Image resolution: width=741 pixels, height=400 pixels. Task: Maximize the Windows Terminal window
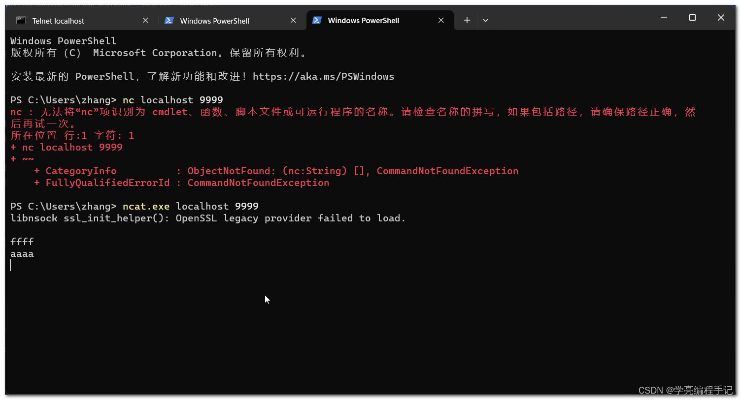[x=692, y=18]
